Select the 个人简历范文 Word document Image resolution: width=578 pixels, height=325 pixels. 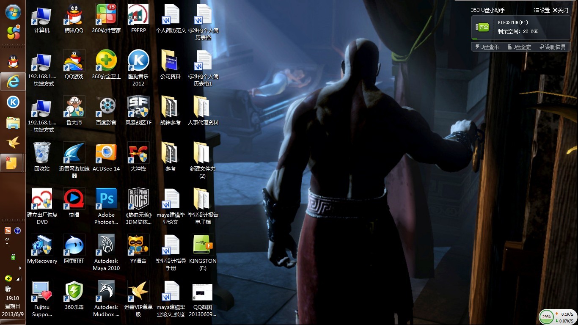(x=171, y=19)
